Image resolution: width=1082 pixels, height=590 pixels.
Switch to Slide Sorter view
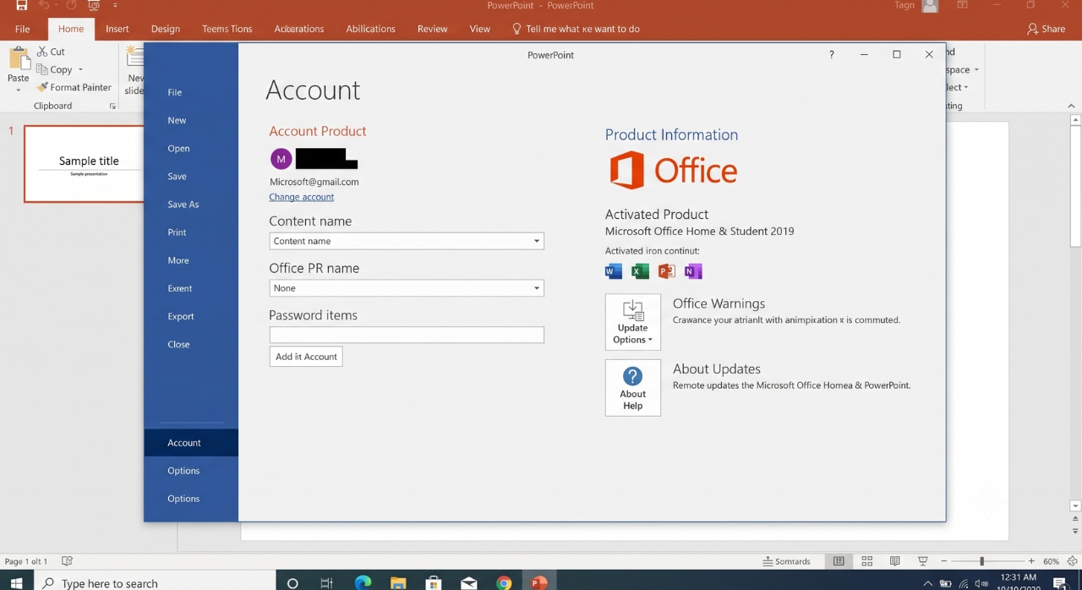866,561
